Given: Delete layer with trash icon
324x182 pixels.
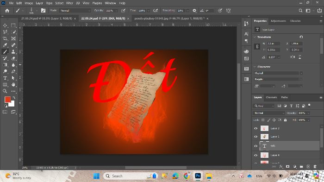Looking at the screenshot, I should pos(315,167).
